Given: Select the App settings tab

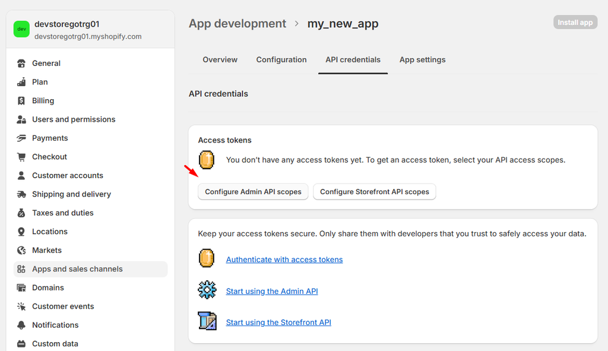Looking at the screenshot, I should pyautogui.click(x=422, y=60).
